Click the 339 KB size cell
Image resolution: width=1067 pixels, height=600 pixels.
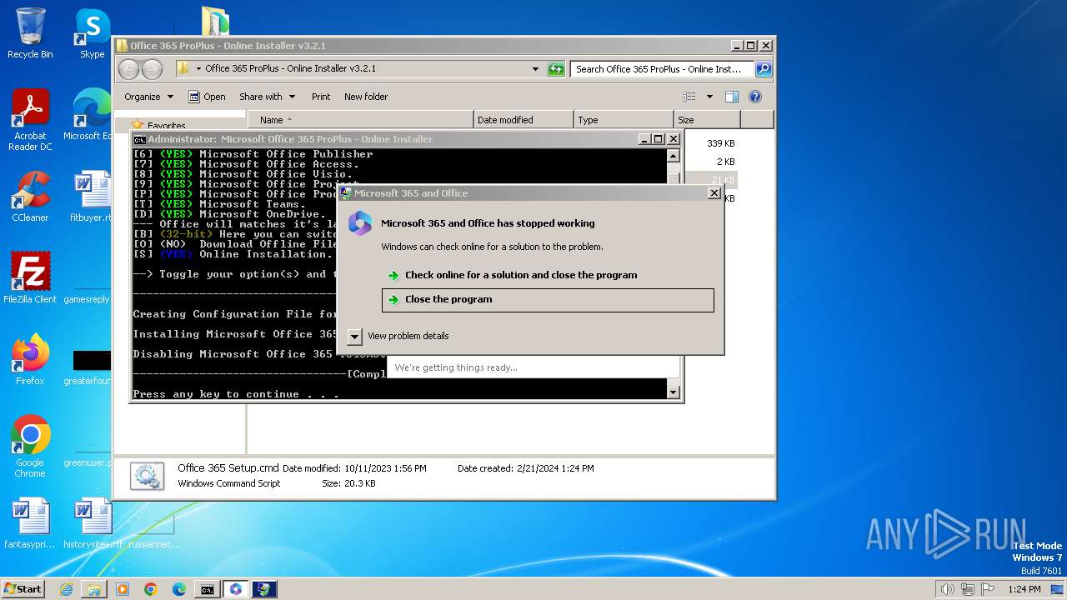click(720, 143)
